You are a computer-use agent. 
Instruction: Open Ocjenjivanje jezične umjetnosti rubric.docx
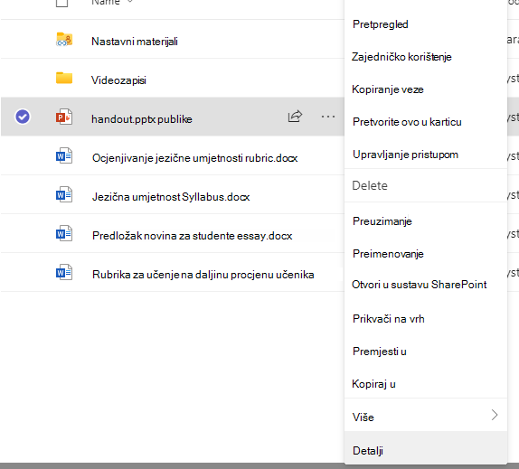[x=194, y=158]
